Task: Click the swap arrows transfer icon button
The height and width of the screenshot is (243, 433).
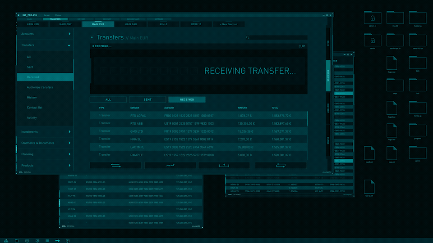Action: coord(116,165)
